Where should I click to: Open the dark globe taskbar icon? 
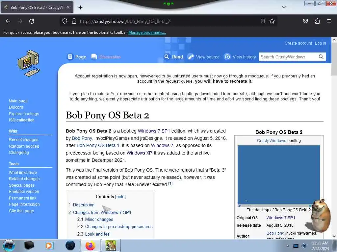(70, 245)
